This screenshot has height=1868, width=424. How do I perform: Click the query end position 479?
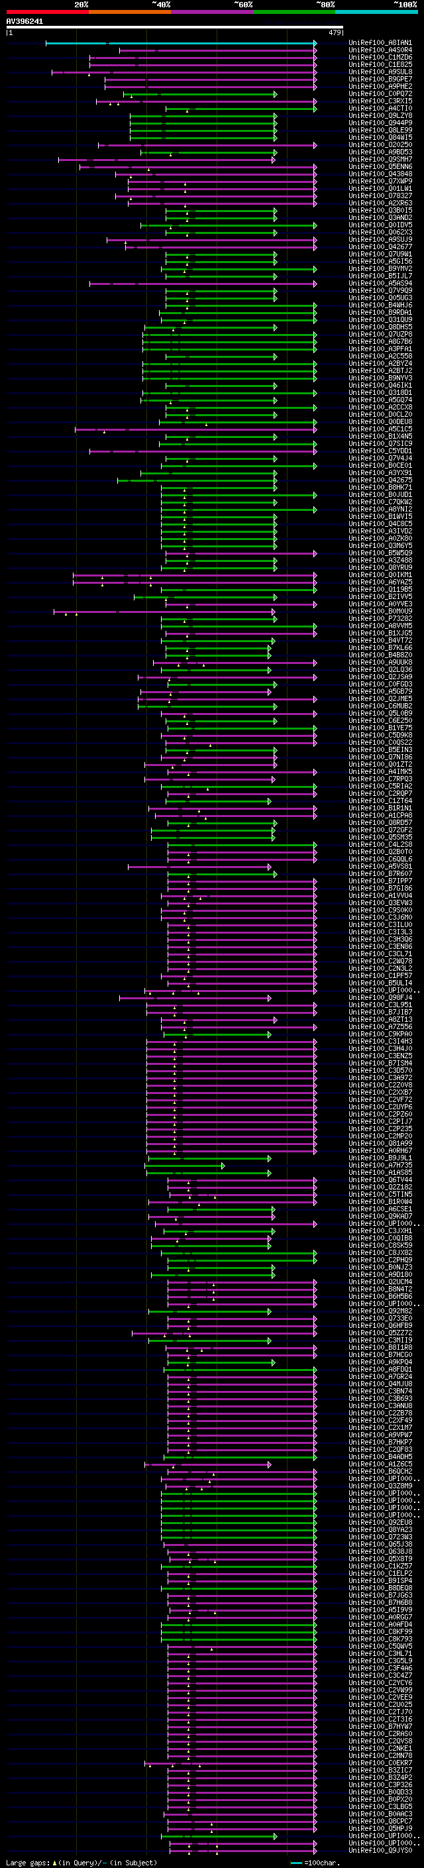tap(335, 32)
